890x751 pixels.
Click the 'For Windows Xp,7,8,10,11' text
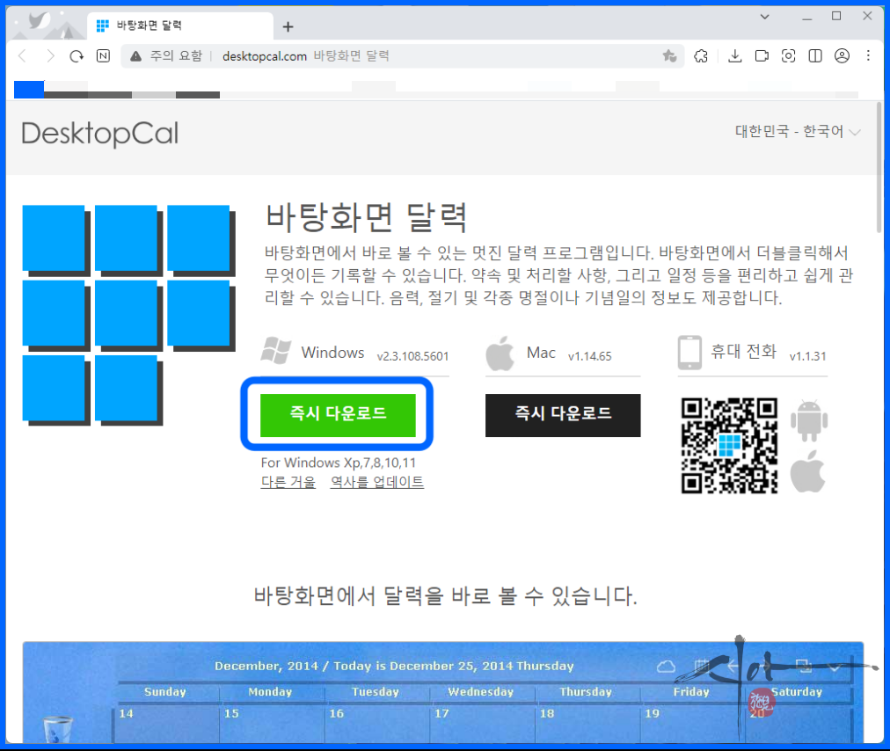[339, 463]
